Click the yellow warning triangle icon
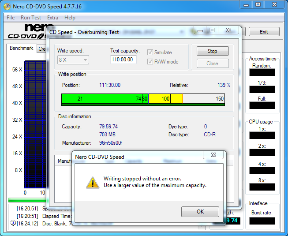288x236 pixels. 93,183
